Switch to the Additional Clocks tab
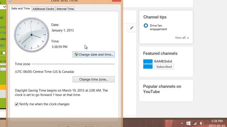 click(43, 9)
